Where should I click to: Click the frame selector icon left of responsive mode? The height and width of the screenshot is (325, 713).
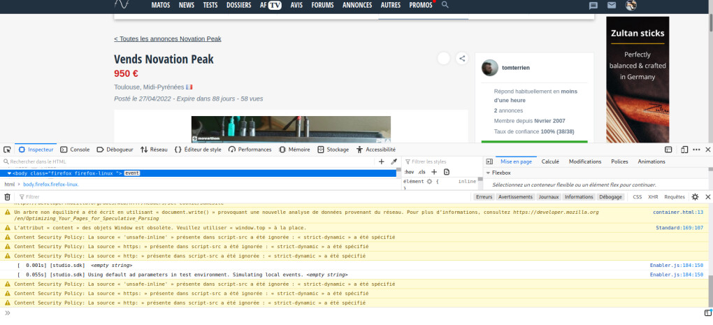pyautogui.click(x=668, y=150)
